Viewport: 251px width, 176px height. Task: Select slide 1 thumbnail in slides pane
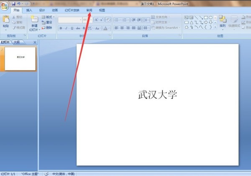click(x=20, y=58)
